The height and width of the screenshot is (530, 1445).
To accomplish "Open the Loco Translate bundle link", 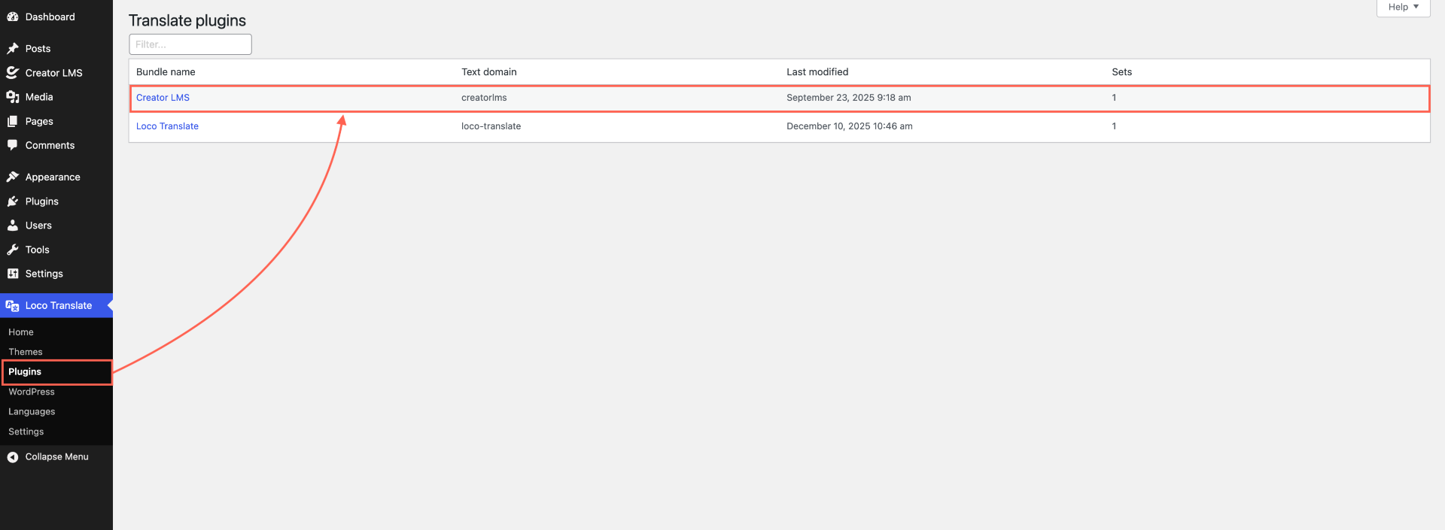I will [167, 126].
